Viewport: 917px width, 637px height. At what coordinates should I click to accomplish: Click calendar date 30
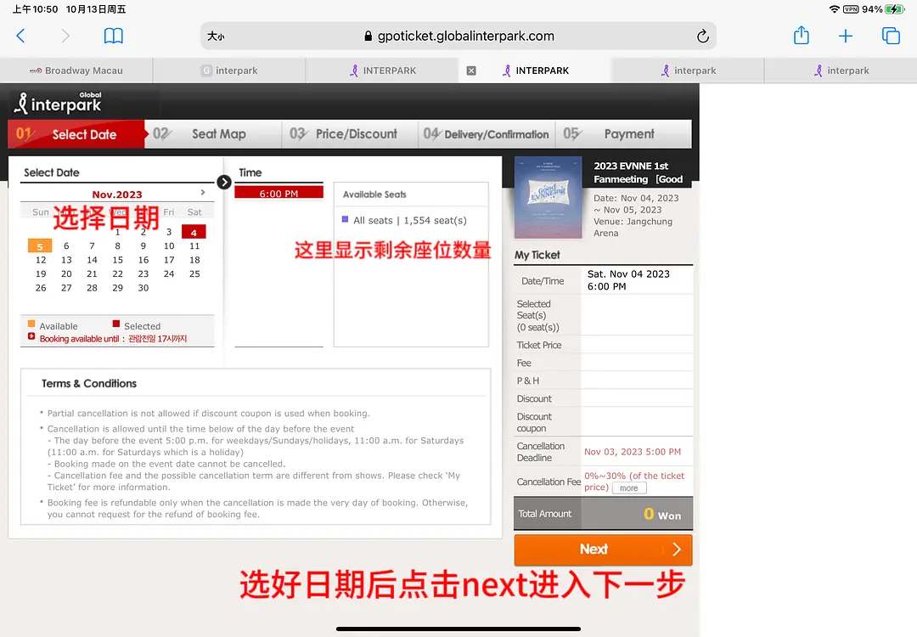(143, 289)
